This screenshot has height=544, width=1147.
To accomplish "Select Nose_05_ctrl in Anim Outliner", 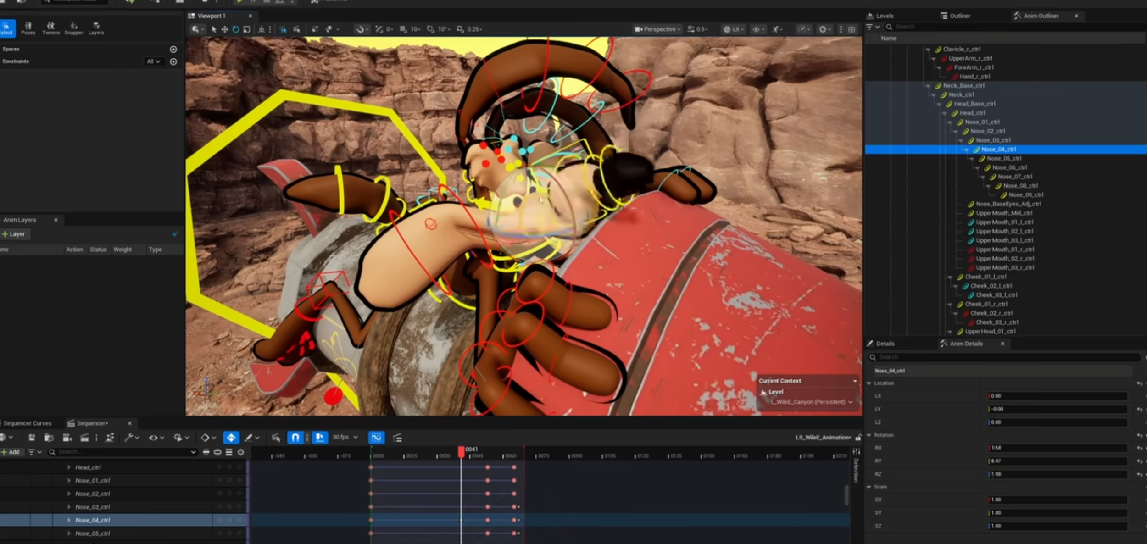I will pyautogui.click(x=1004, y=159).
